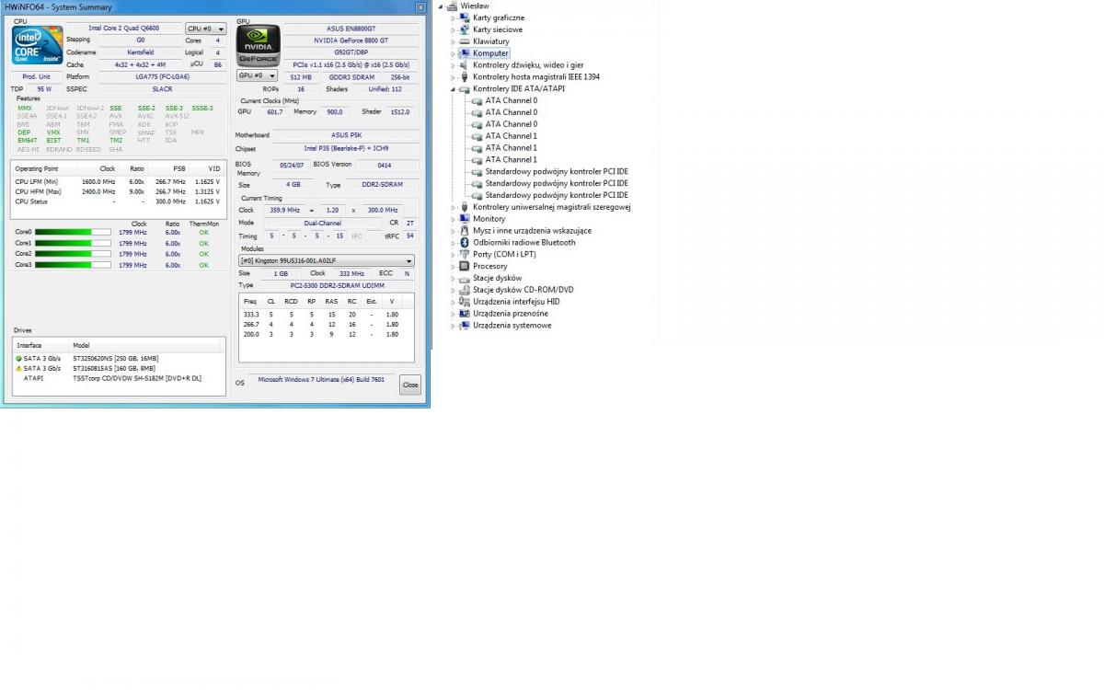Click the "G92GT/D8P" GPU codename field

[349, 52]
